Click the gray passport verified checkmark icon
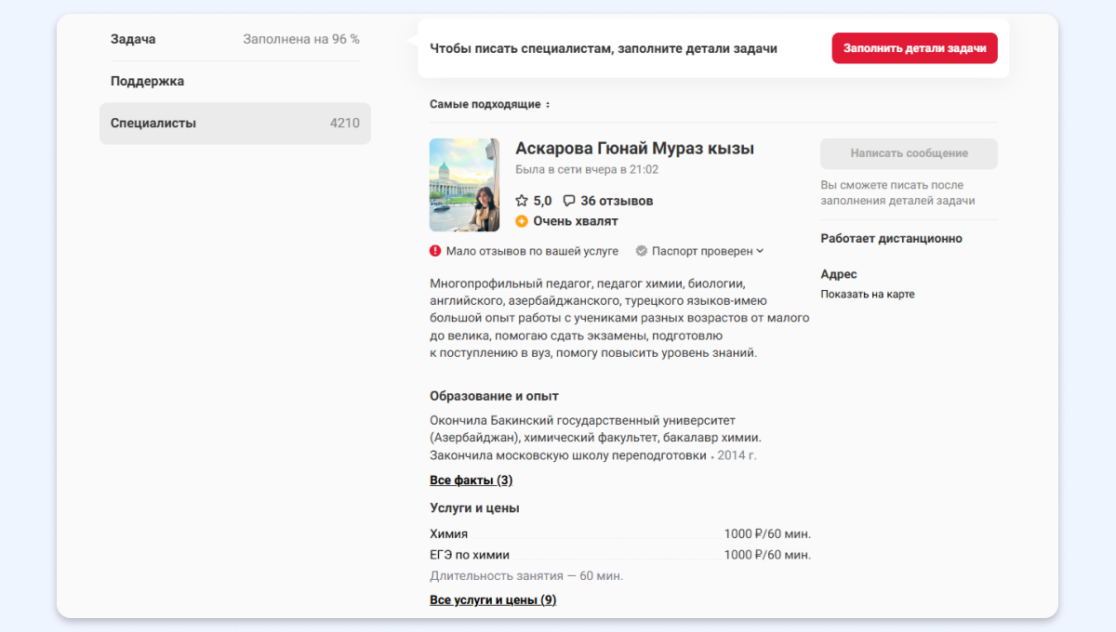The height and width of the screenshot is (632, 1116). point(642,251)
